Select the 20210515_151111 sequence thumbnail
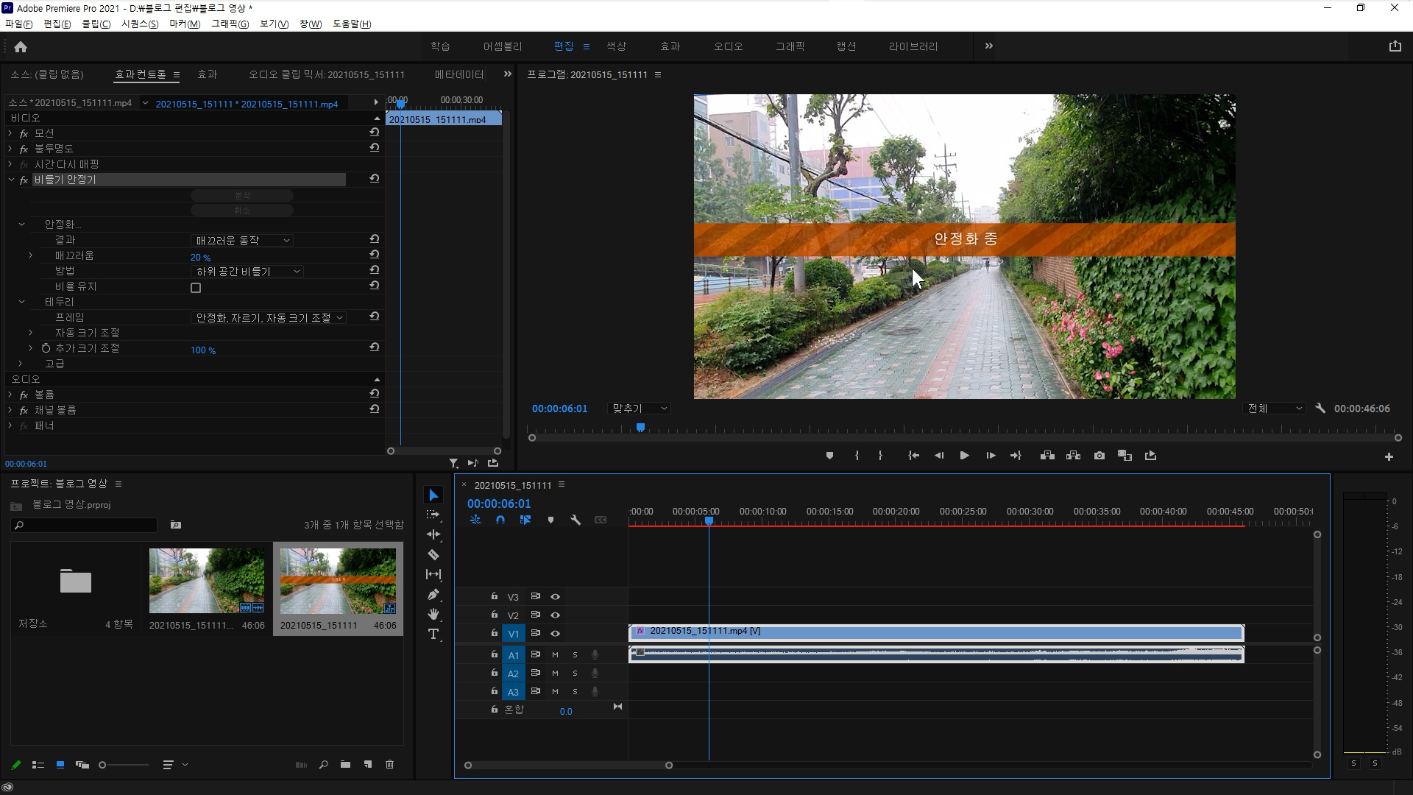 [338, 581]
